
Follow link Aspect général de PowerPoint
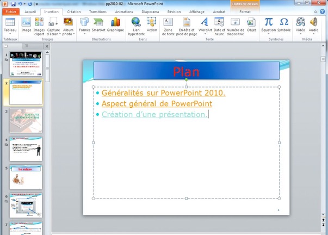[x=157, y=103]
